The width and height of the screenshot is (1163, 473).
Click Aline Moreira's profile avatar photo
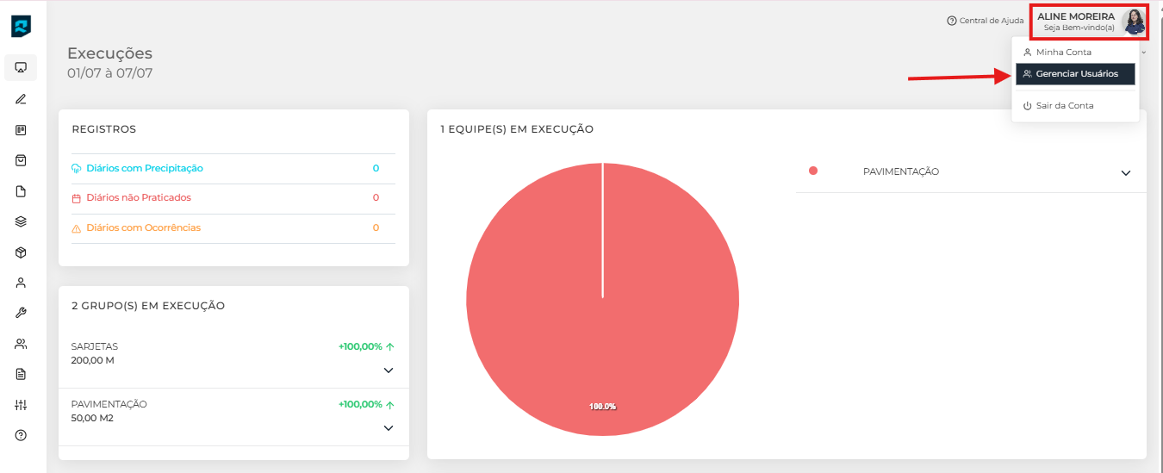pos(1133,22)
